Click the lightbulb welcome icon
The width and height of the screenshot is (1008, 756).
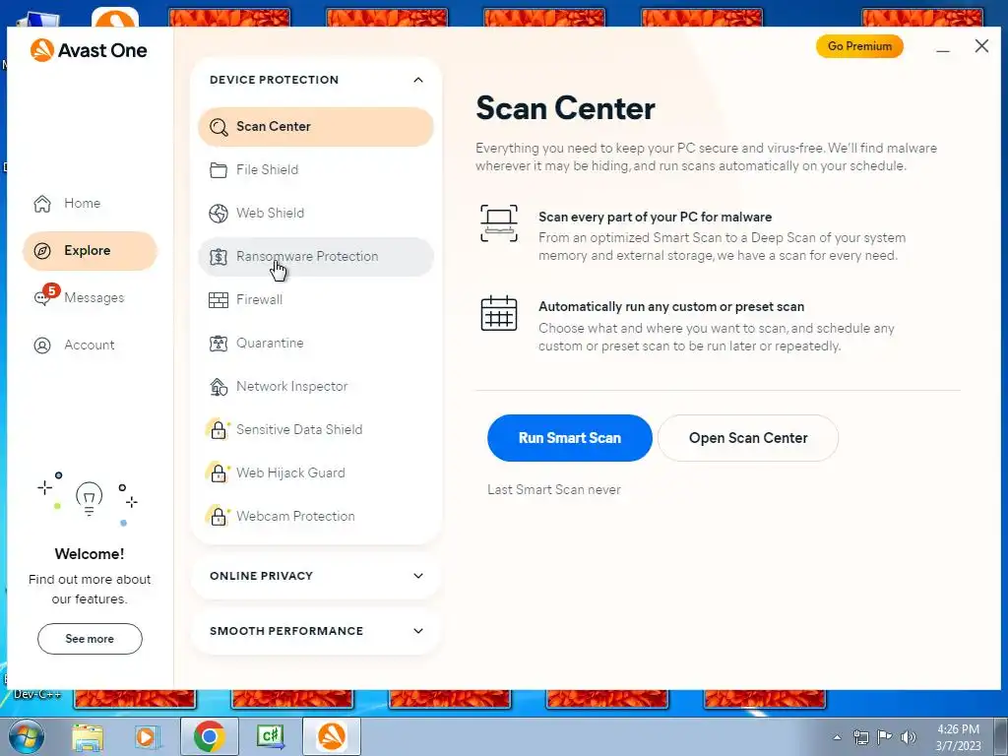pyautogui.click(x=89, y=499)
